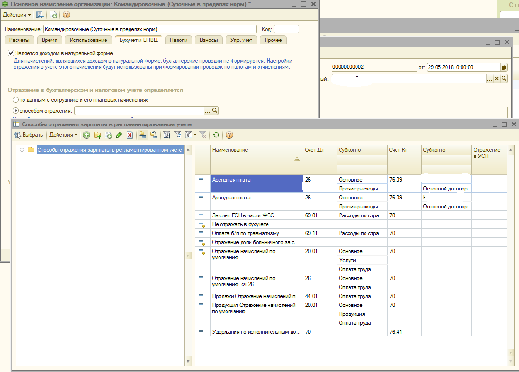Uncheck 'Является доходом в натуральной форме'
Image resolution: width=519 pixels, height=372 pixels.
(x=11, y=53)
